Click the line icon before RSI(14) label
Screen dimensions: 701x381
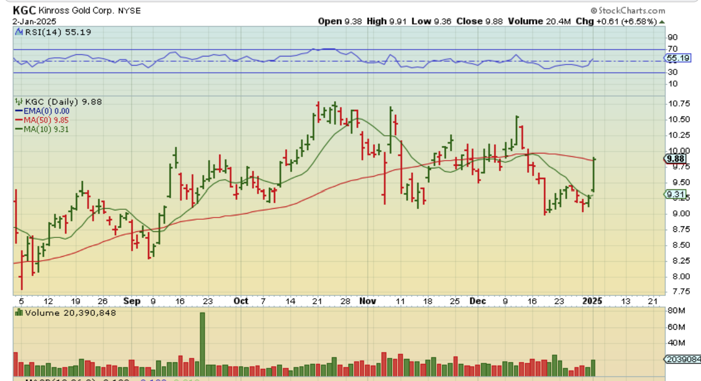coord(18,32)
